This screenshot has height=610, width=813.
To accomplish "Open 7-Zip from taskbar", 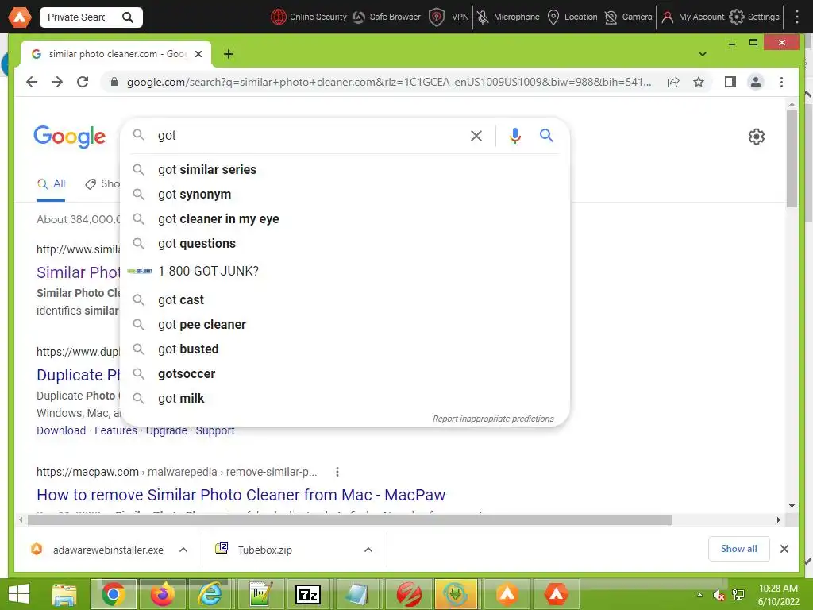I will [x=307, y=594].
